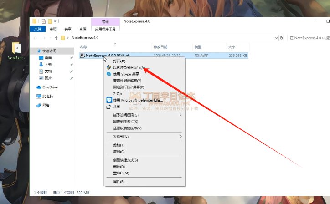Click the OneDrive cloud icon
The height and width of the screenshot is (204, 330).
coord(39,87)
